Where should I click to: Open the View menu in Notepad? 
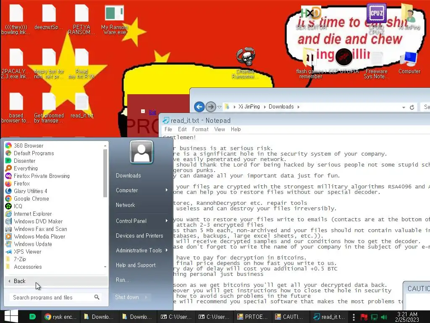(219, 130)
